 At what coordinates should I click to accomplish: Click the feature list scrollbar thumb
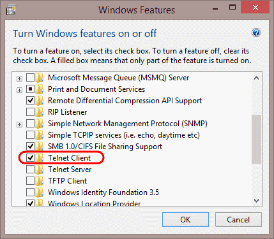pyautogui.click(x=257, y=139)
